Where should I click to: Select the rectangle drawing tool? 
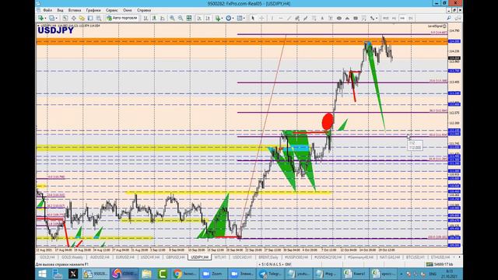point(356,18)
